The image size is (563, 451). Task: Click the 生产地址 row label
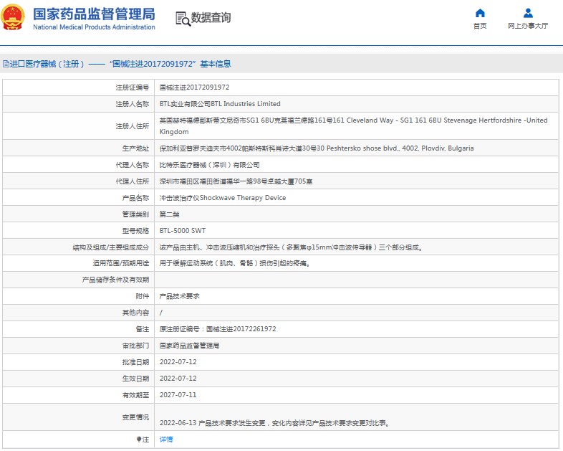[135, 148]
